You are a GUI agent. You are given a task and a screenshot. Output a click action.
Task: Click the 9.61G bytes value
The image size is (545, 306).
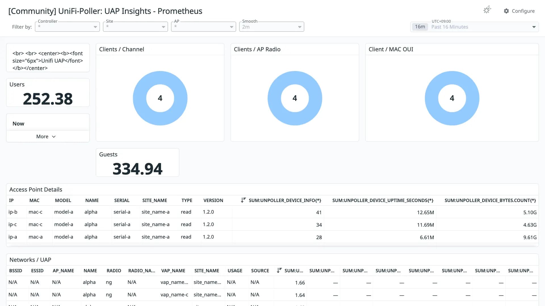click(x=530, y=237)
